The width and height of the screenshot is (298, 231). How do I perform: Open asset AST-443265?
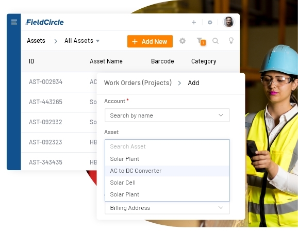click(x=45, y=102)
